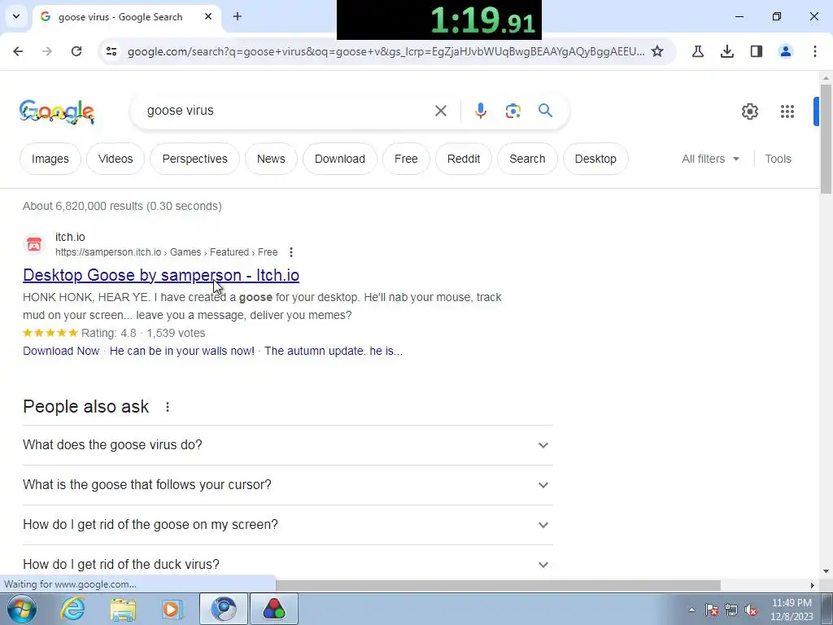The image size is (833, 625).
Task: Open options for itch.io result
Action: 291,252
